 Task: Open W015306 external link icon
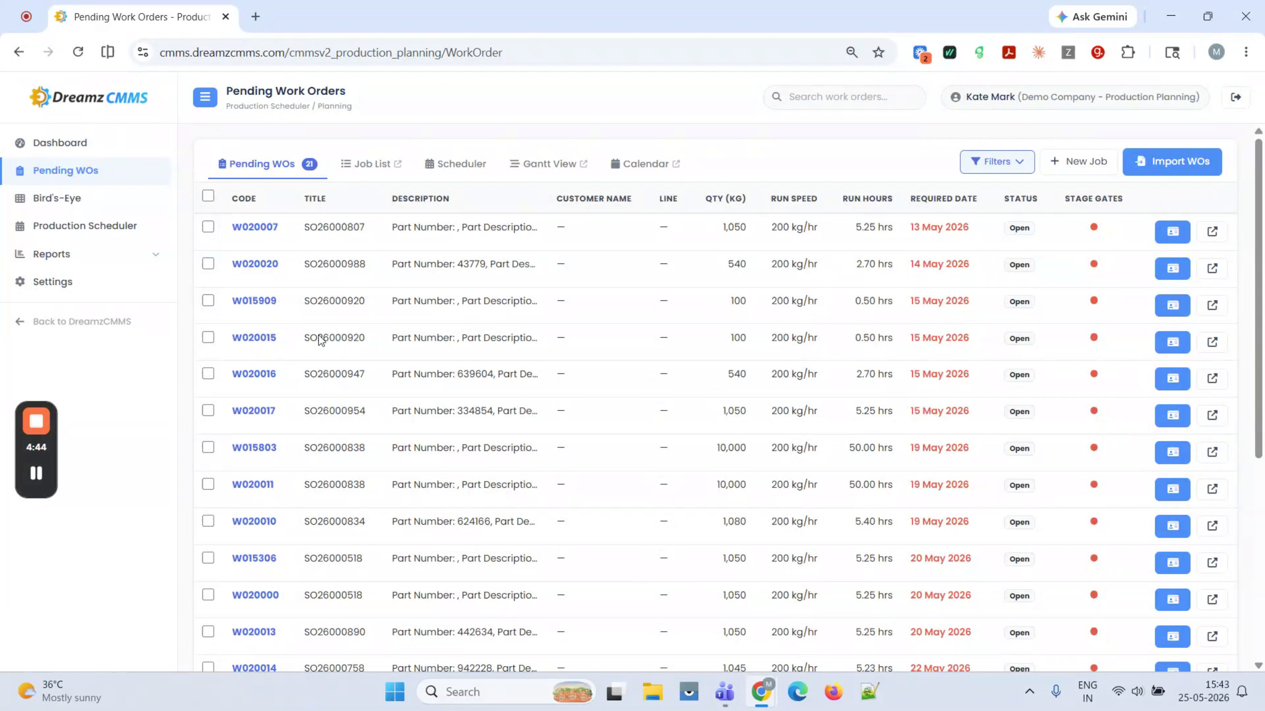pyautogui.click(x=1212, y=562)
